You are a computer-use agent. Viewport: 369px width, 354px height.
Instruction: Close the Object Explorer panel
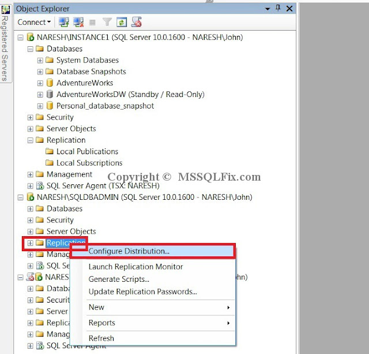coord(289,9)
